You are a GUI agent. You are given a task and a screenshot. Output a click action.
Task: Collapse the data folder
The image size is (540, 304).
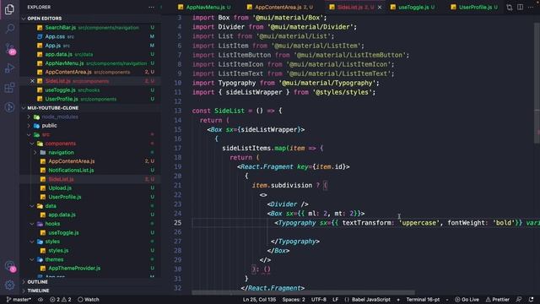click(51, 206)
